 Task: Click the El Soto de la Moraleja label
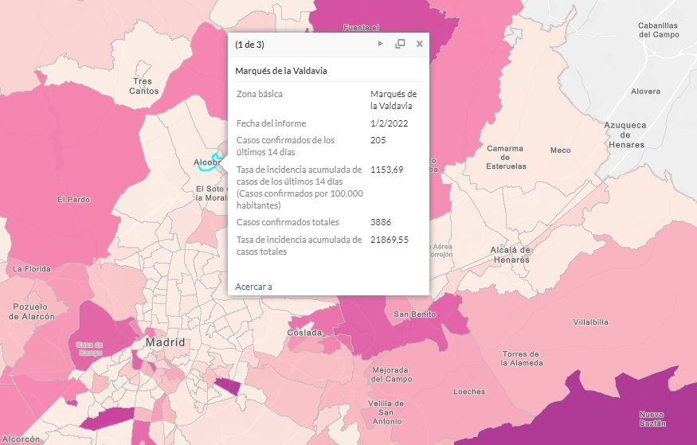point(212,193)
